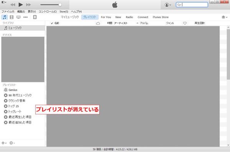
Task: Click the volume slider knob
Action: (x=60, y=5)
